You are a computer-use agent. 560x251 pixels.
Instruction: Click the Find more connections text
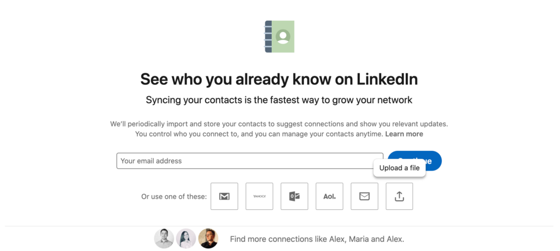point(317,239)
